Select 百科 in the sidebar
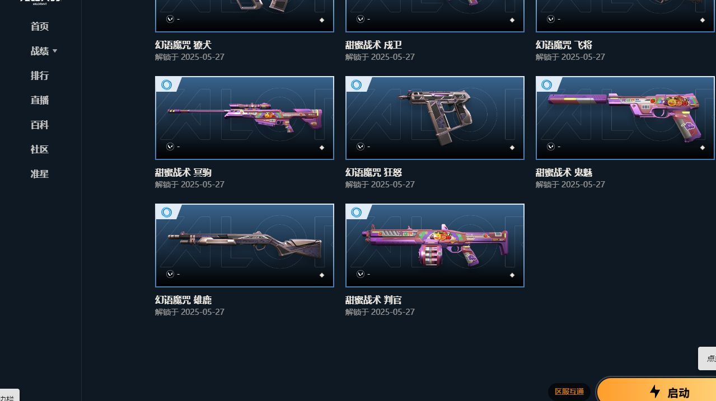Image resolution: width=716 pixels, height=401 pixels. pyautogui.click(x=40, y=125)
